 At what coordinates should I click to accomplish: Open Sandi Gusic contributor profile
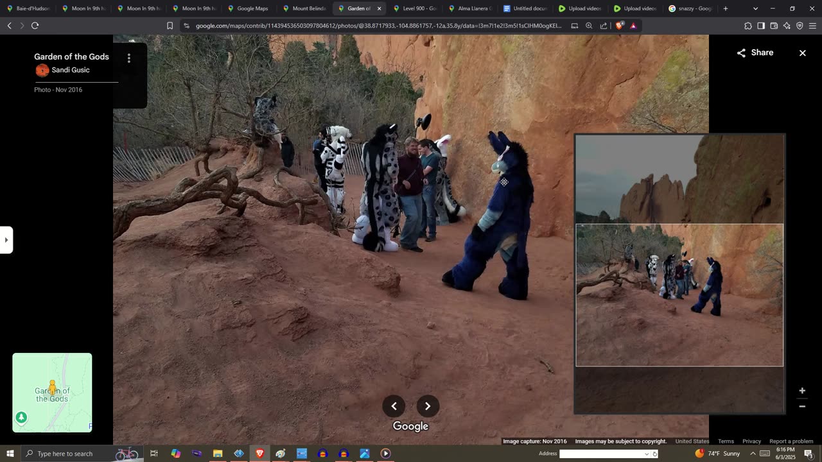[x=71, y=70]
